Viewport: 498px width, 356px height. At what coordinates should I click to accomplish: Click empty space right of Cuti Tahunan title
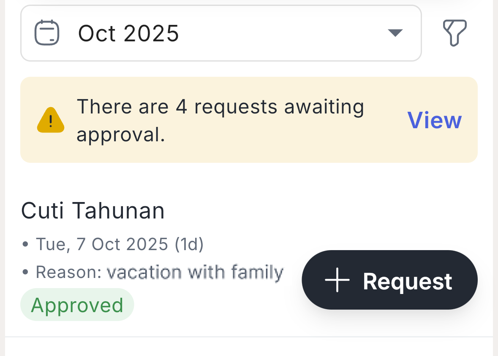(x=317, y=210)
